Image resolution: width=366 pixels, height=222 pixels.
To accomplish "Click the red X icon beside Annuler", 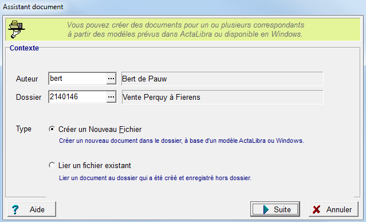I will [317, 209].
